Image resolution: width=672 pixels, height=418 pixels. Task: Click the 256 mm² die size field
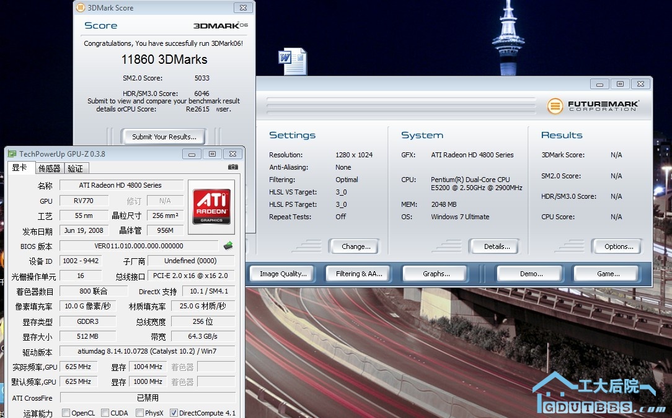(x=166, y=216)
